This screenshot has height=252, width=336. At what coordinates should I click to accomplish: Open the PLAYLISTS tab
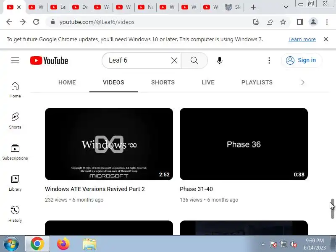click(257, 82)
